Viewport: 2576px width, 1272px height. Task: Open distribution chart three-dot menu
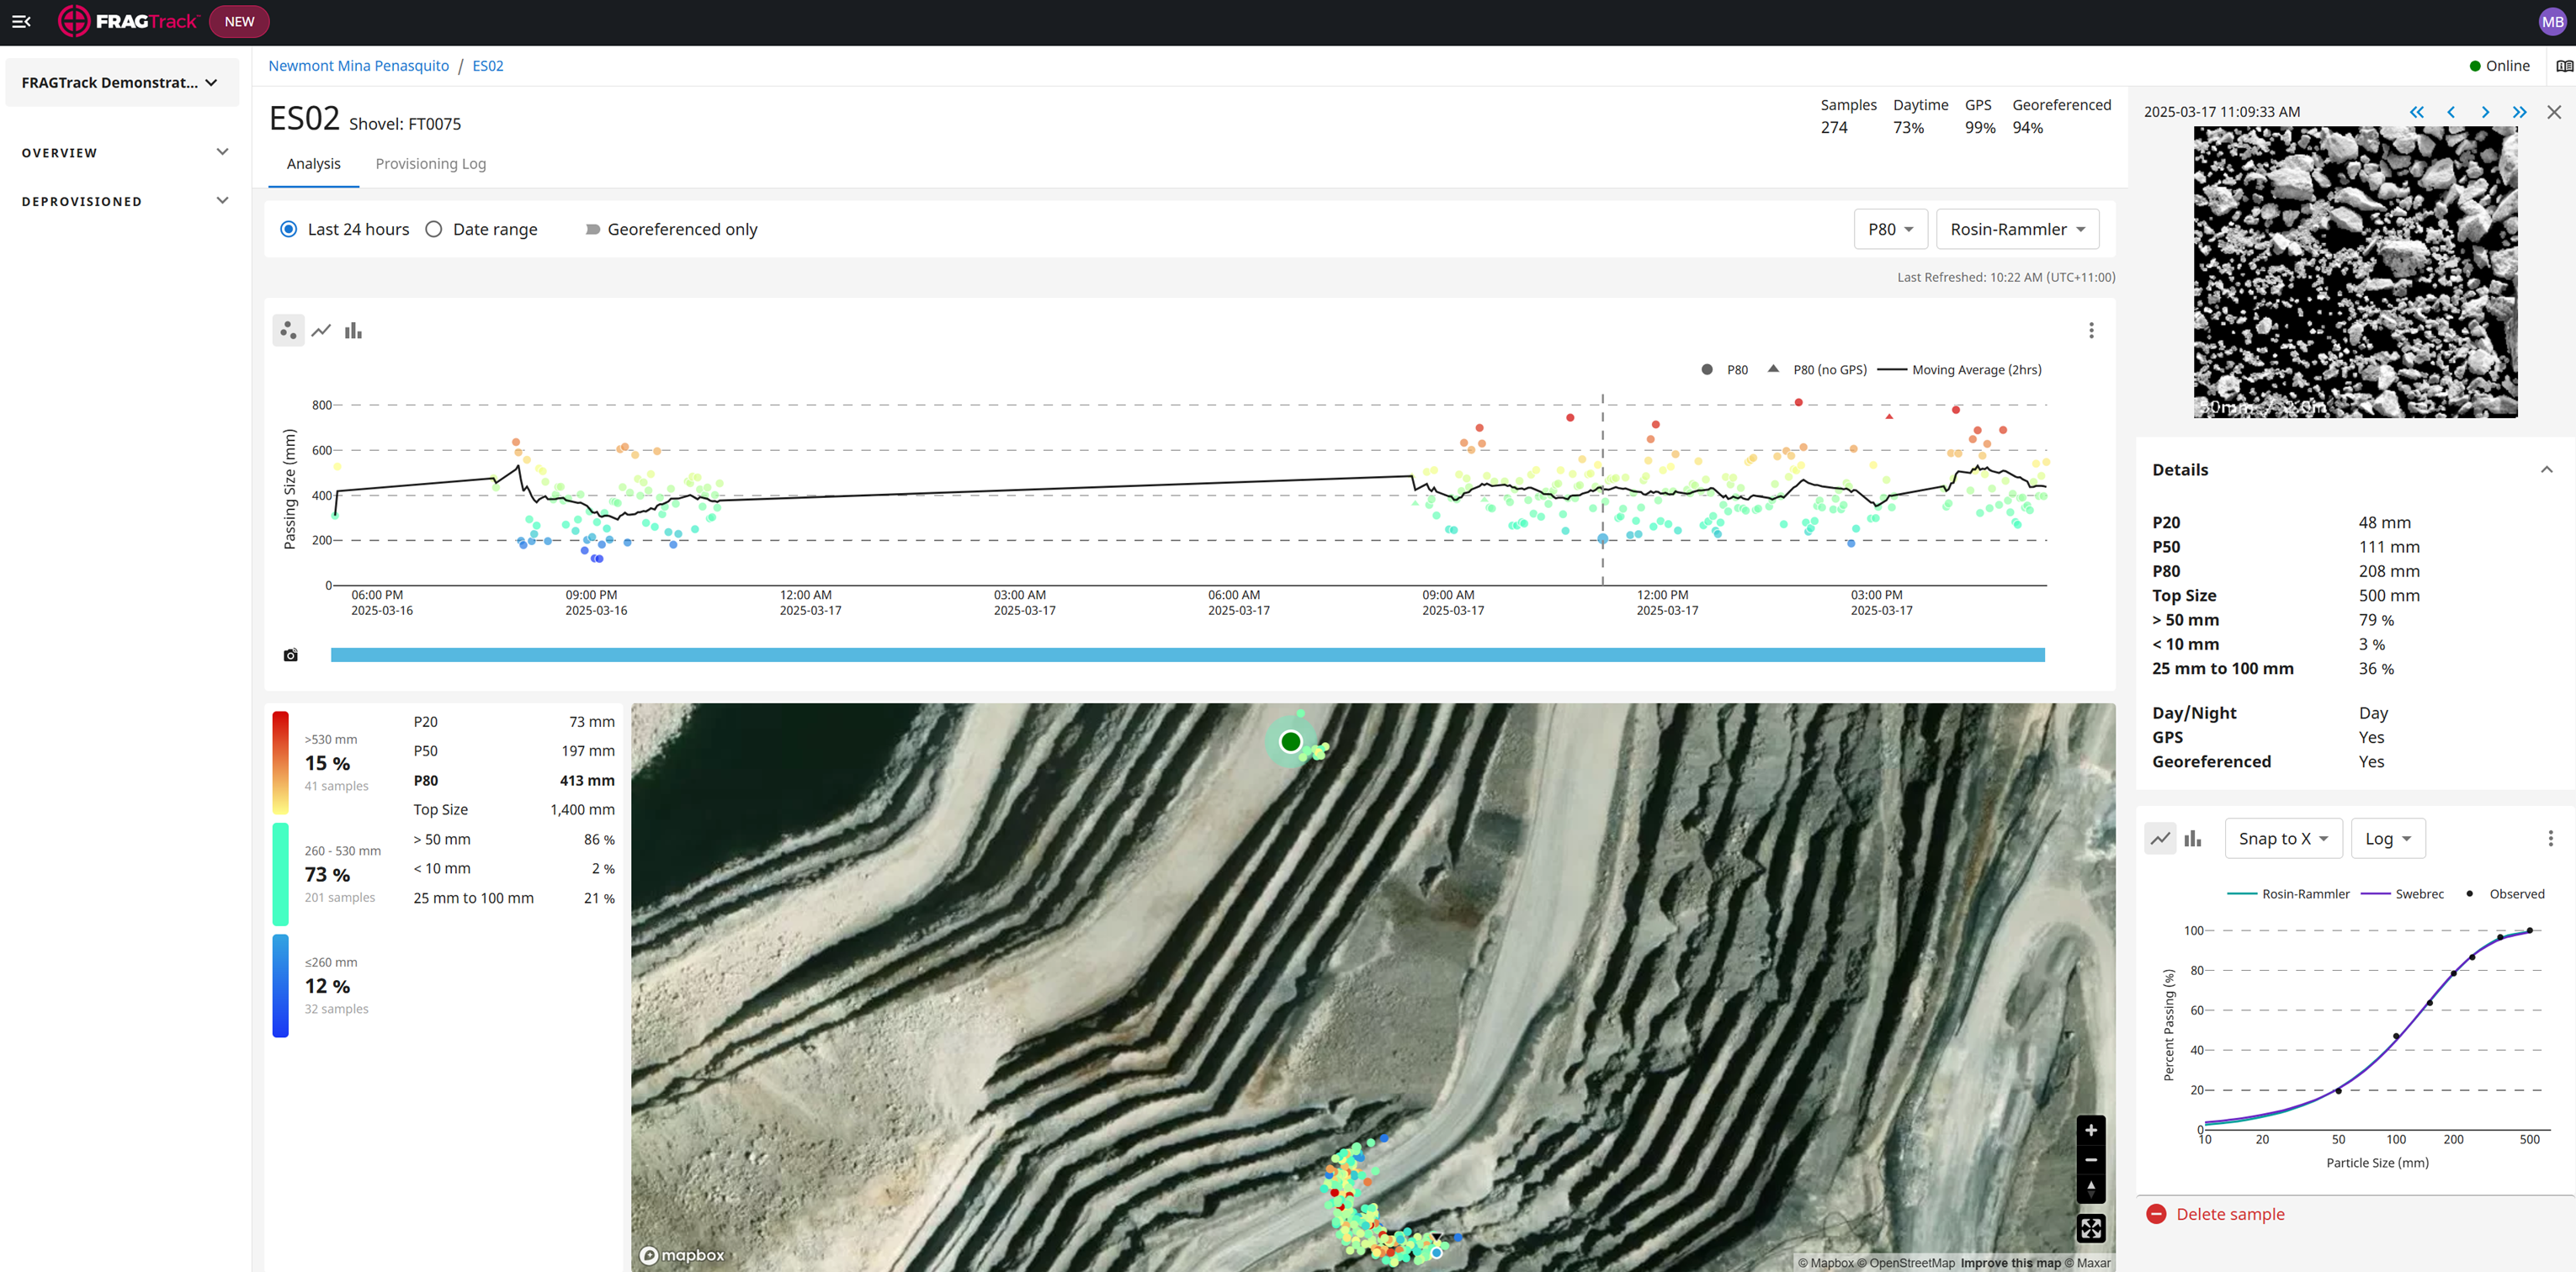[2550, 838]
